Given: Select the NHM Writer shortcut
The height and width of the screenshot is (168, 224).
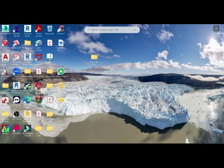Looking at the screenshot, I should [16, 128].
